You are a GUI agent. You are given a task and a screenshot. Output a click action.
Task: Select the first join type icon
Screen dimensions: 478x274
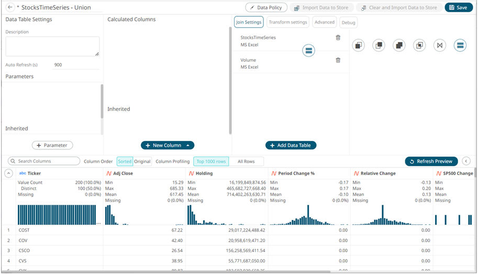coord(358,46)
